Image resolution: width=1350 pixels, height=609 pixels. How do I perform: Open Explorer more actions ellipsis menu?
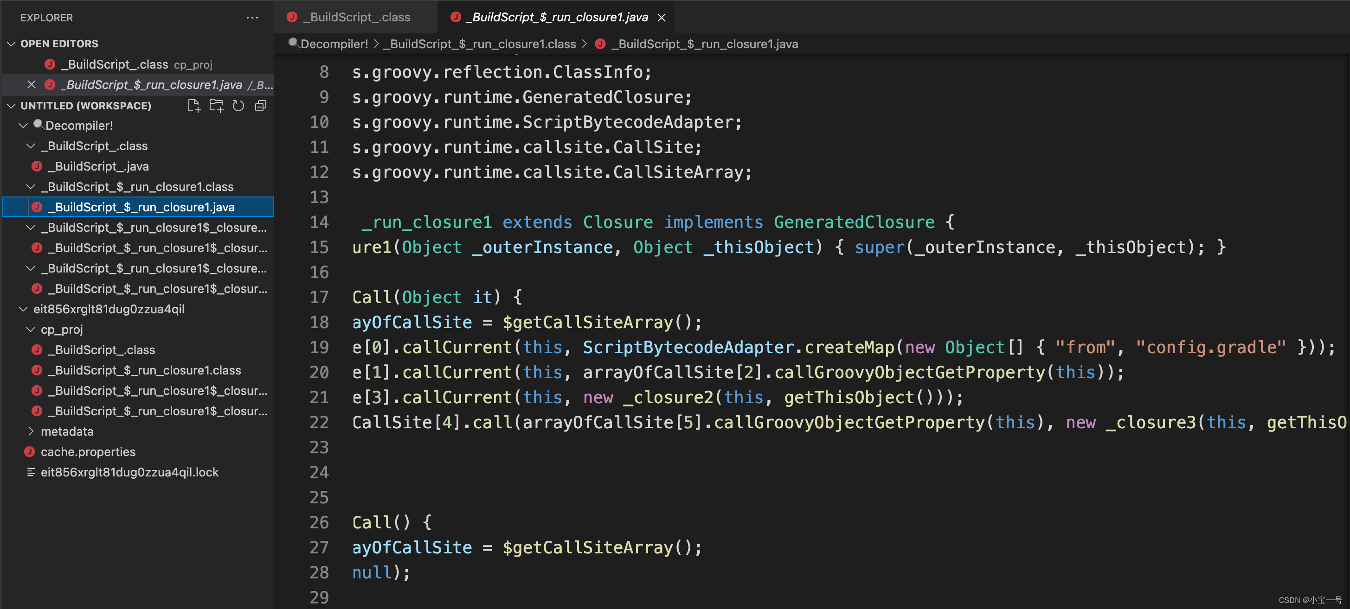coord(252,18)
